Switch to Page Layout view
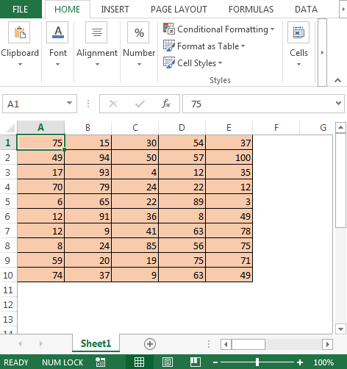 point(168,362)
